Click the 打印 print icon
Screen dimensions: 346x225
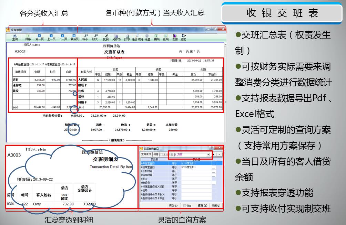(x=127, y=37)
